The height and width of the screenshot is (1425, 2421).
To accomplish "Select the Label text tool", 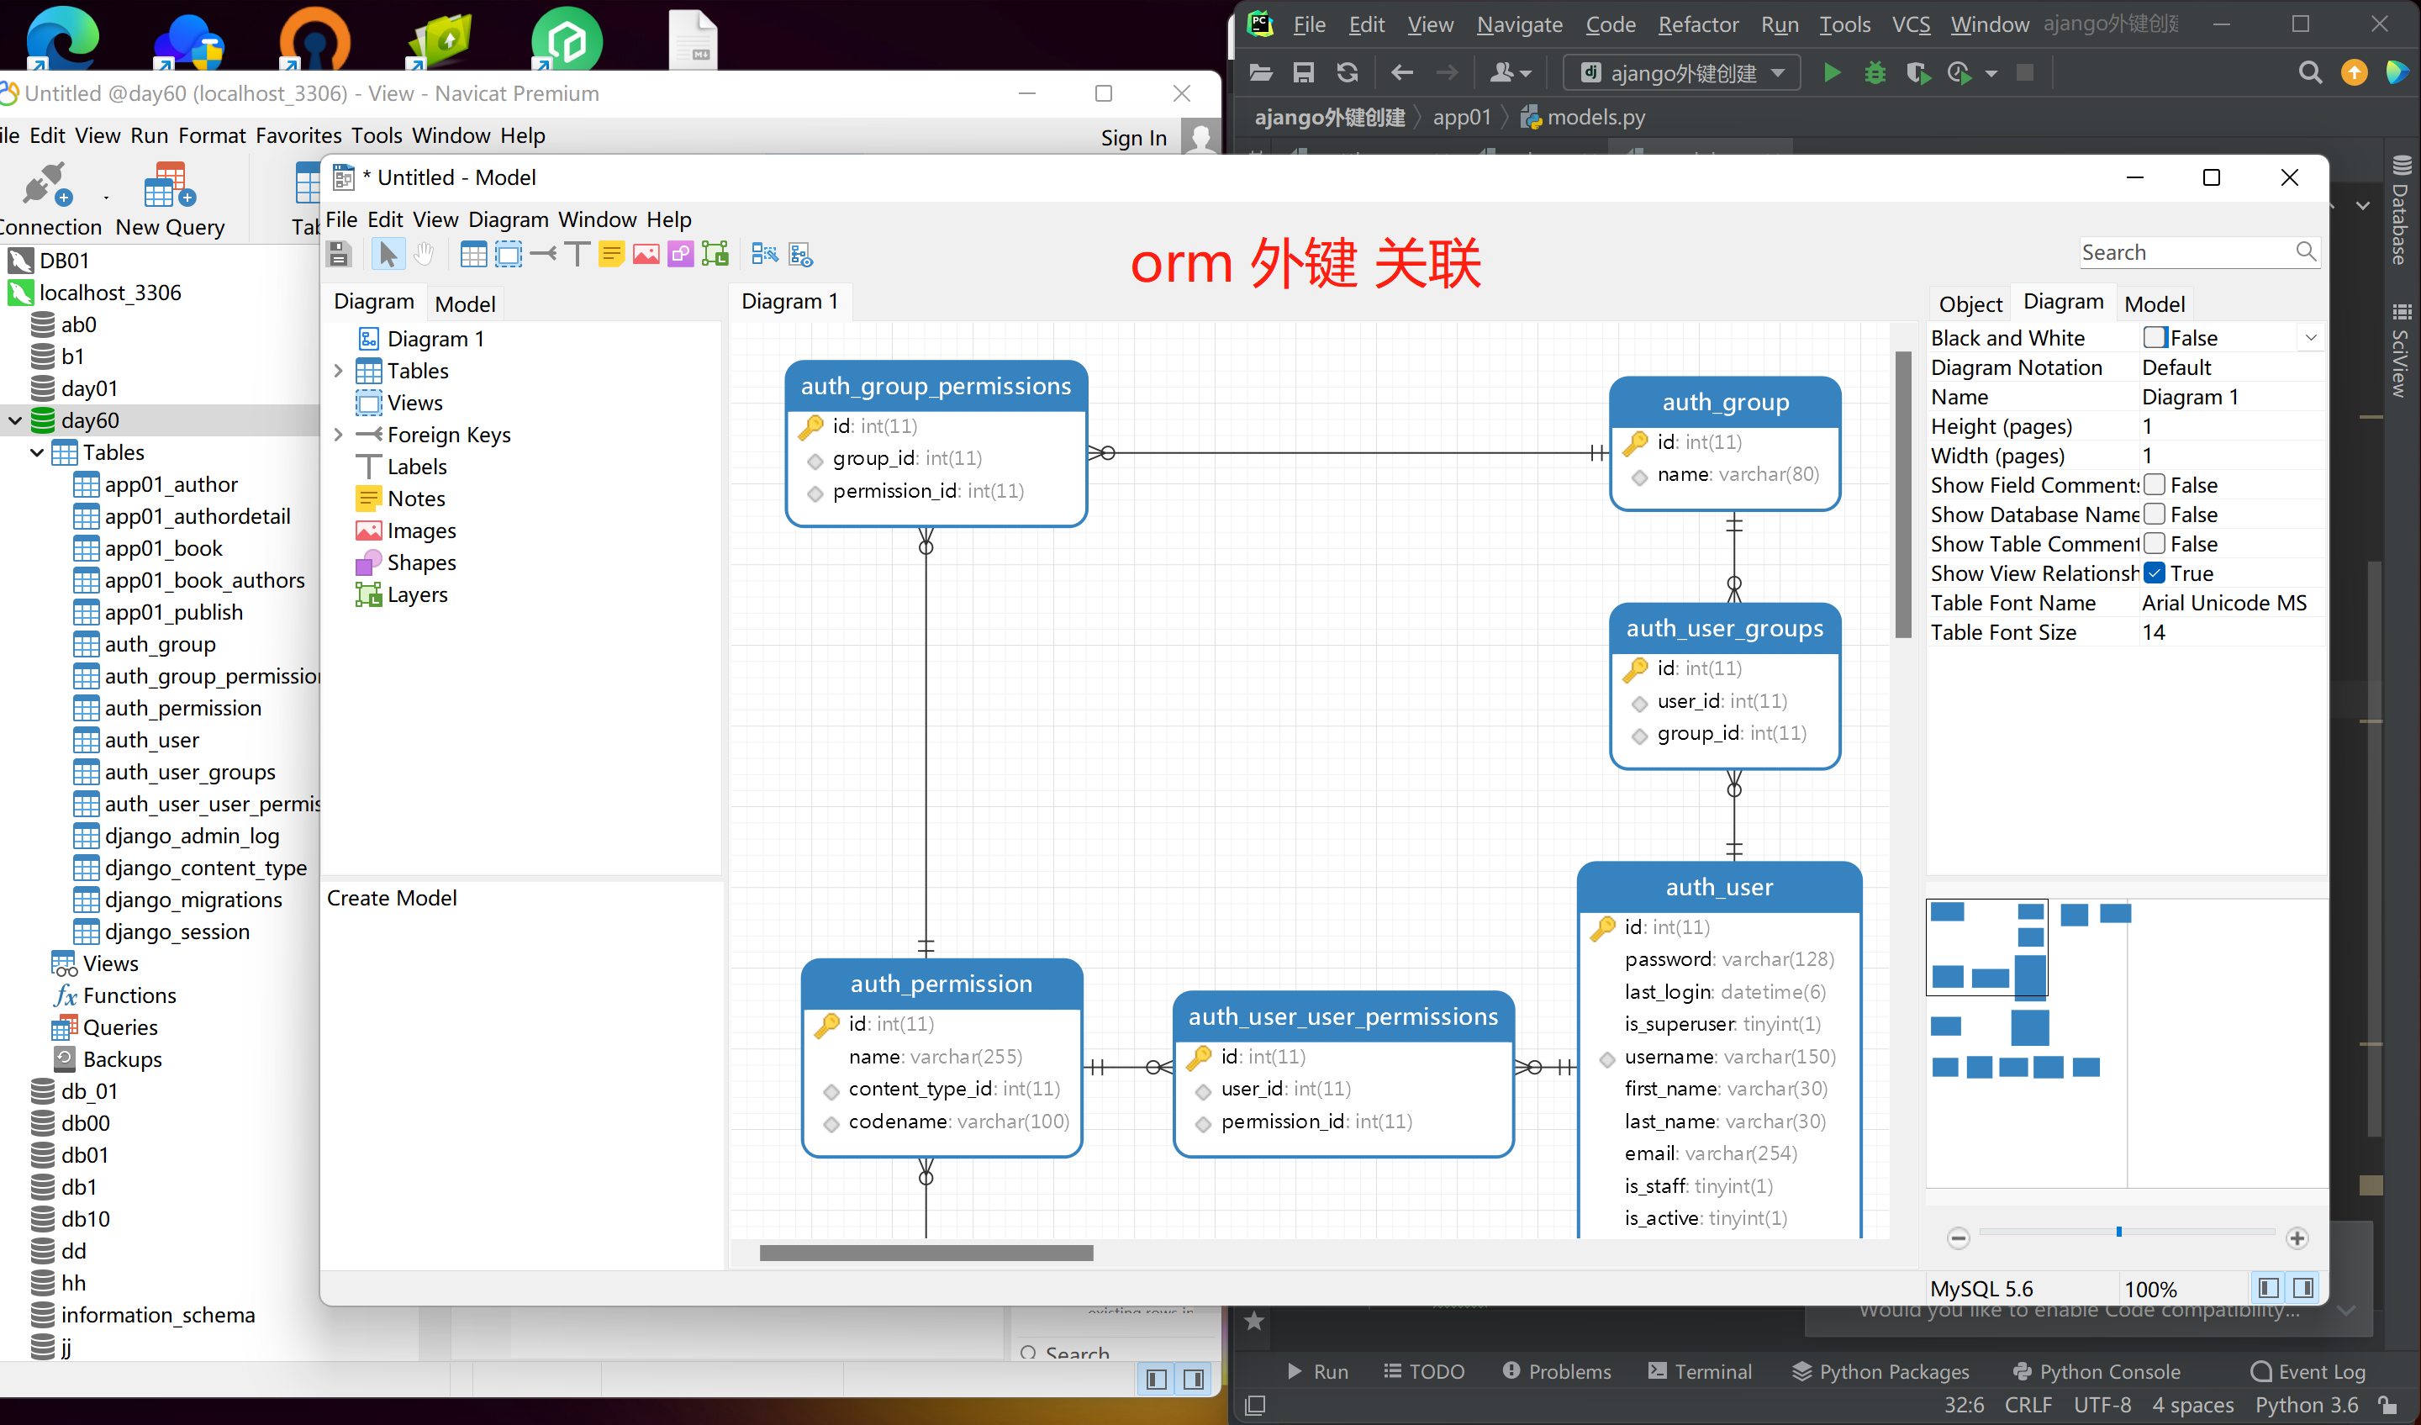I will tap(577, 254).
